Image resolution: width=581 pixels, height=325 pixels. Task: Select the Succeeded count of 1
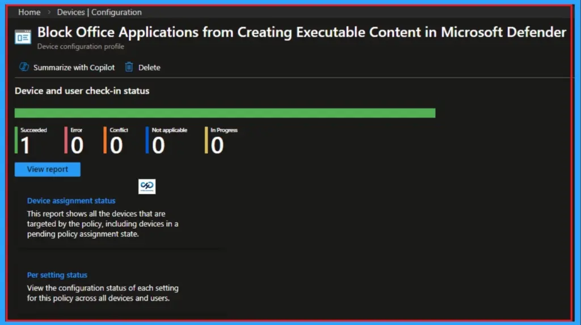coord(25,145)
